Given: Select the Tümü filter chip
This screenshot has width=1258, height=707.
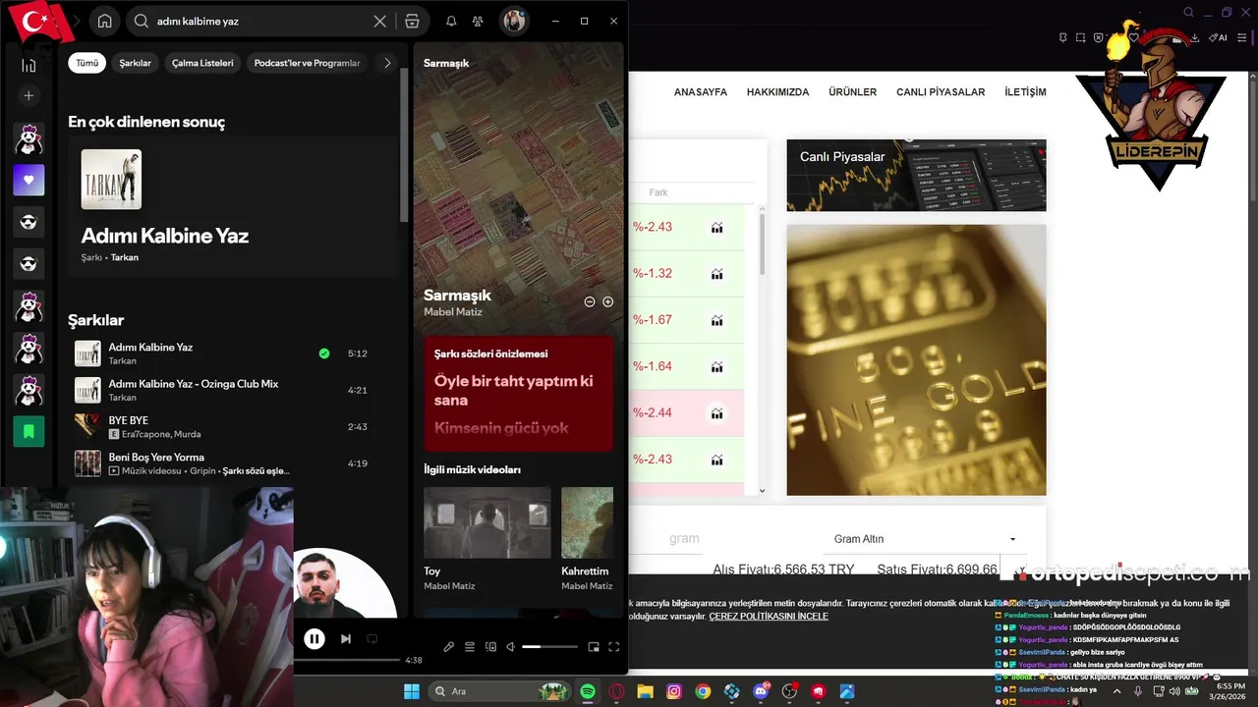Looking at the screenshot, I should [x=87, y=63].
